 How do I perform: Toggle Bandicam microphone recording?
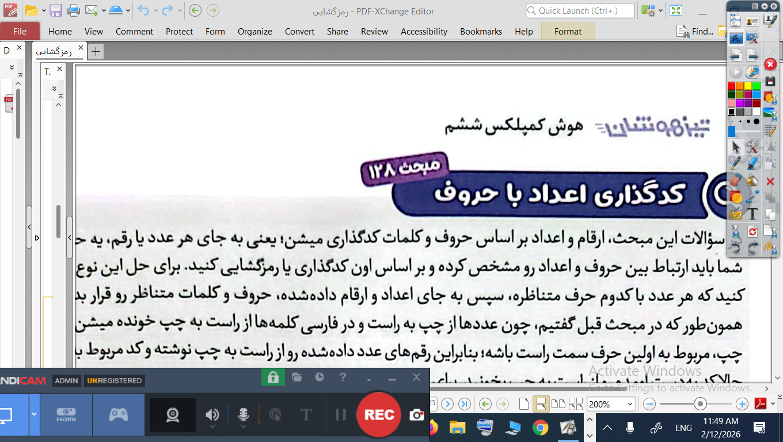coord(244,414)
